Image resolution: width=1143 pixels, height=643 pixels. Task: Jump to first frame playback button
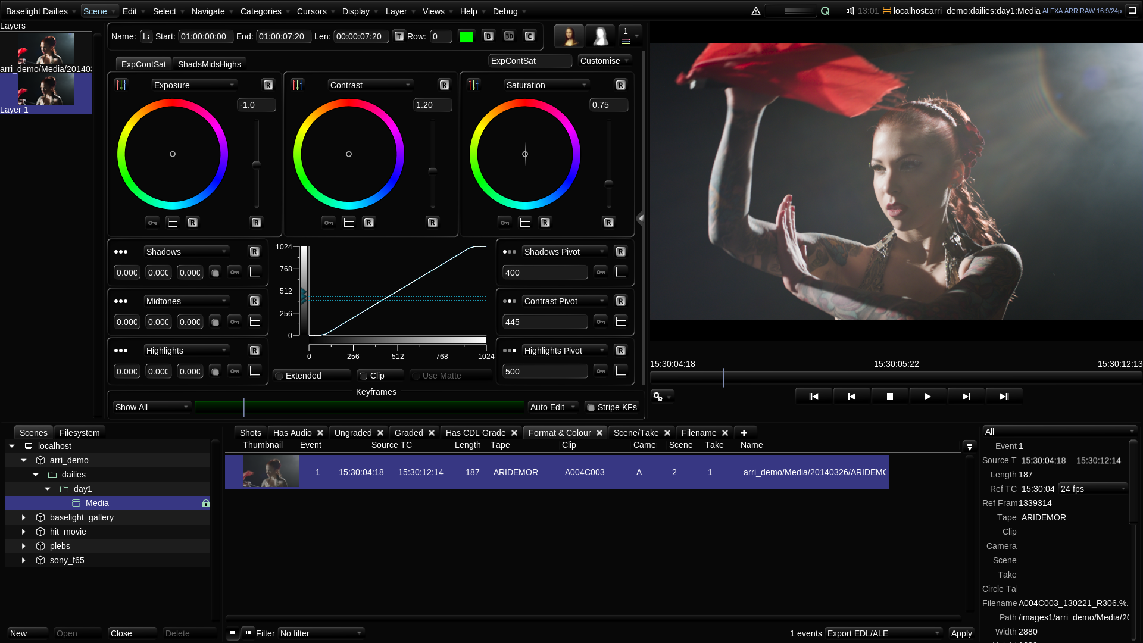click(x=813, y=397)
